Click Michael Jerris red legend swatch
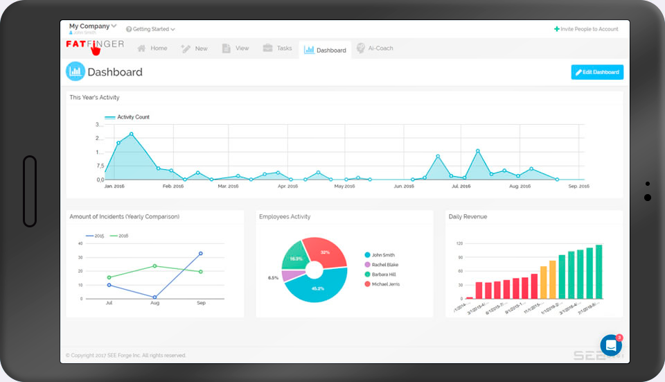665x382 pixels. tap(367, 284)
